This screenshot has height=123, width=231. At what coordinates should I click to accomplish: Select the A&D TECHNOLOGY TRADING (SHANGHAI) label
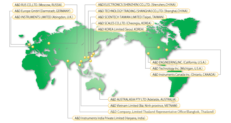coord(143,11)
